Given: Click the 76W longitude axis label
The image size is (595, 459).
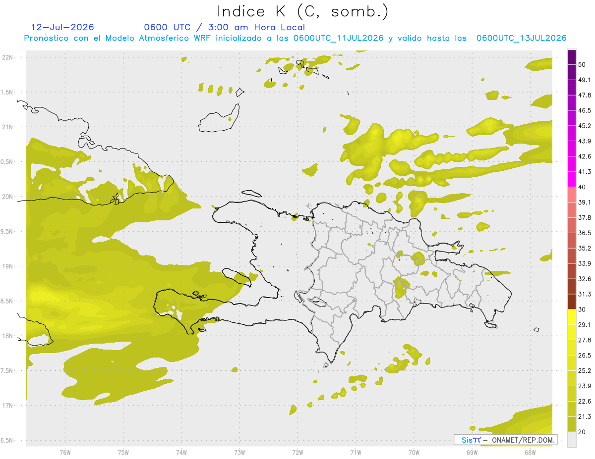Looking at the screenshot, I should click(x=65, y=452).
